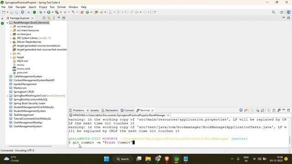Close the MINGW64 BookManager terminal tab

[x=168, y=115]
